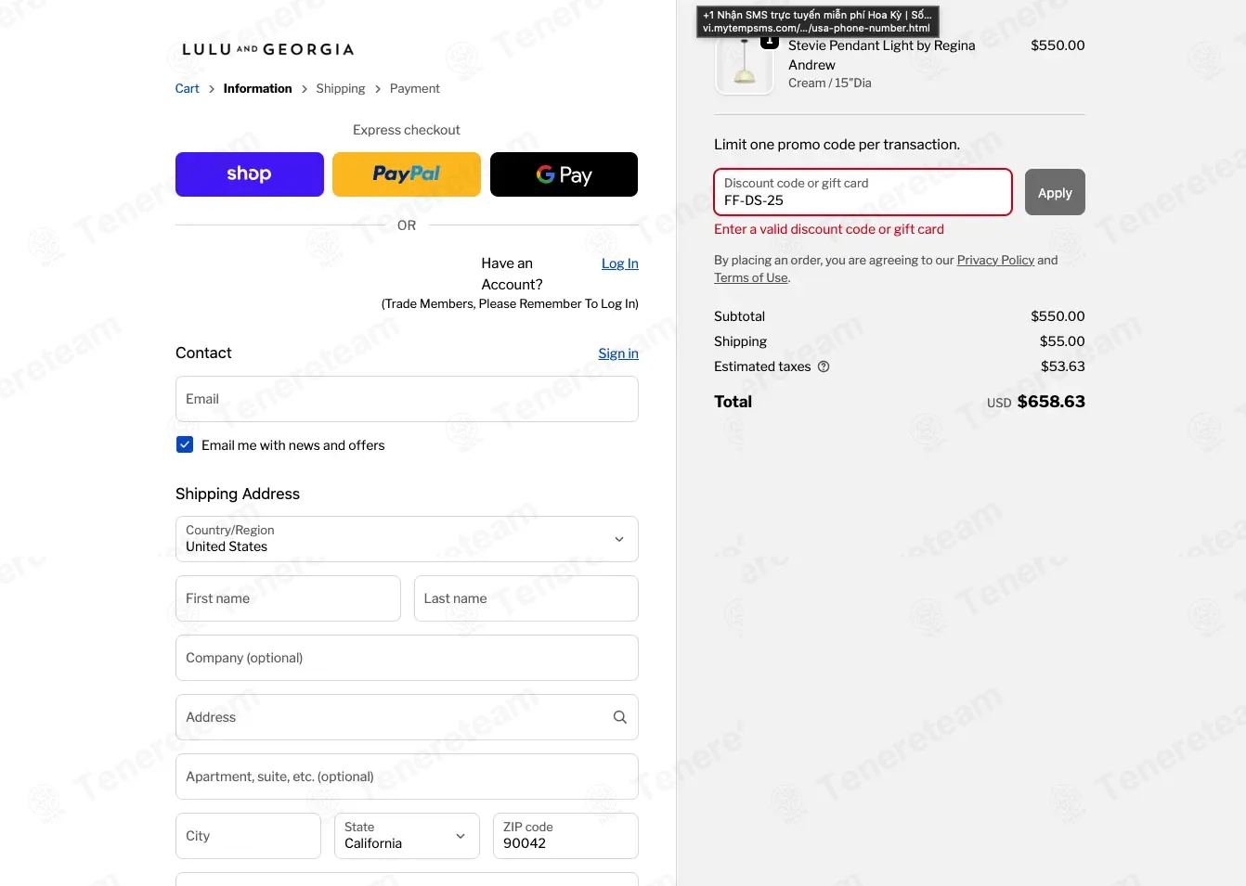
Task: Click the address search magnifier icon
Action: (620, 717)
